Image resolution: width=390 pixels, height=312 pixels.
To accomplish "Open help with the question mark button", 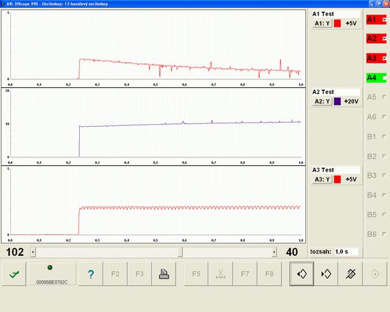I will pyautogui.click(x=91, y=274).
